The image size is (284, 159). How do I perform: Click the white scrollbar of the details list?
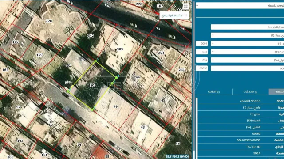197,128
